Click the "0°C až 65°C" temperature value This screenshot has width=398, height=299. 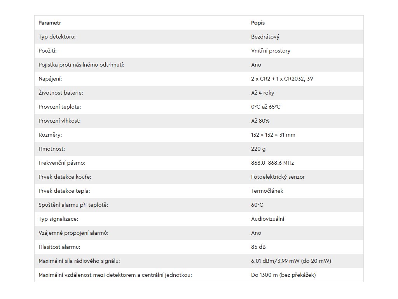coord(266,107)
